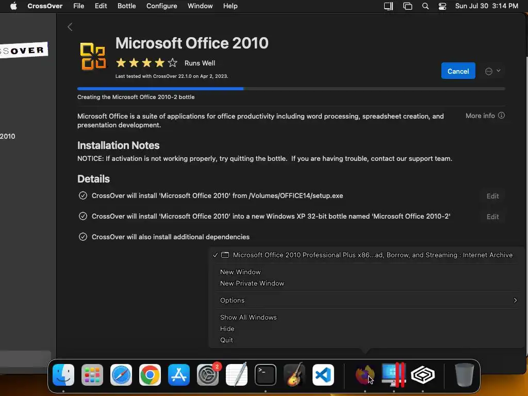Open the Trash in the dock
The width and height of the screenshot is (528, 396).
(465, 374)
